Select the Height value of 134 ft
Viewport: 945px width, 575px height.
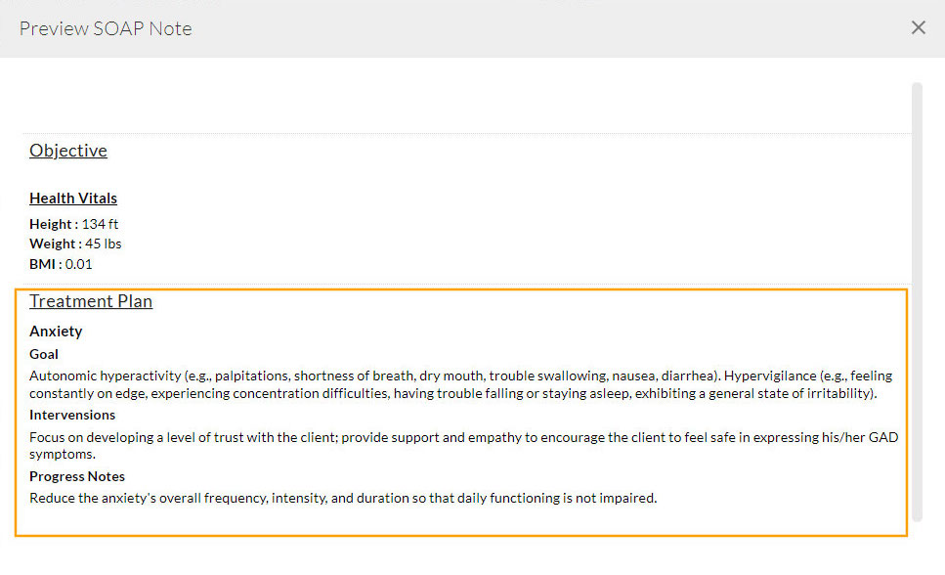click(x=101, y=223)
